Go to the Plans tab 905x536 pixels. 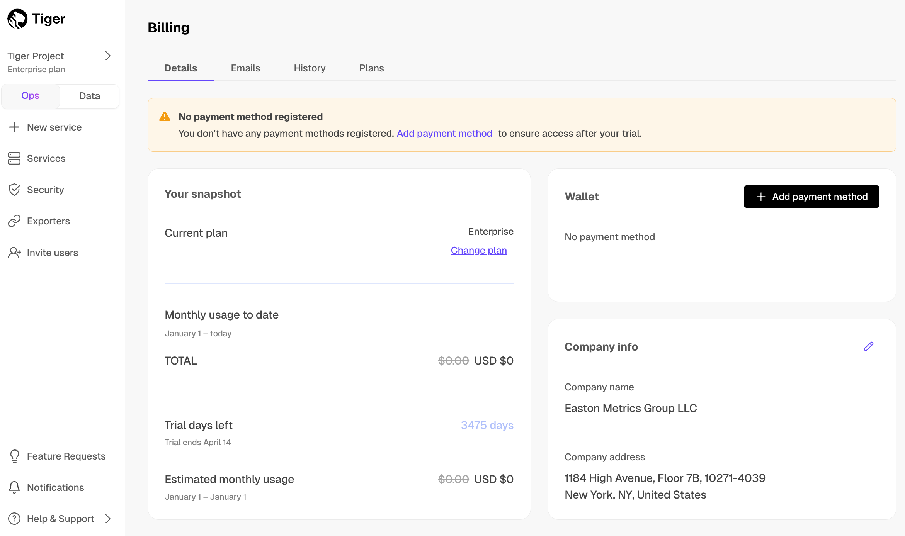point(371,68)
